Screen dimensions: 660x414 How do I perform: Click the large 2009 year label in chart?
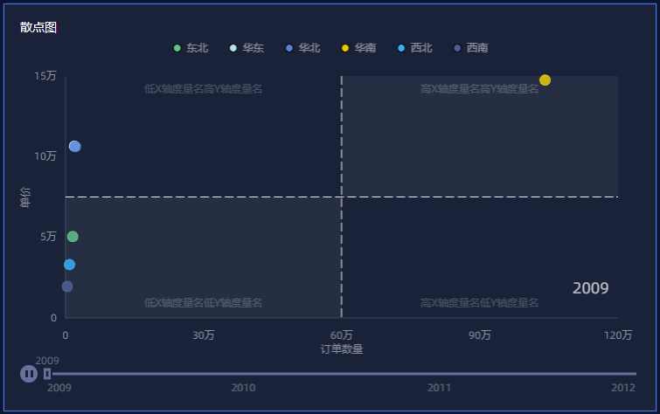(591, 288)
